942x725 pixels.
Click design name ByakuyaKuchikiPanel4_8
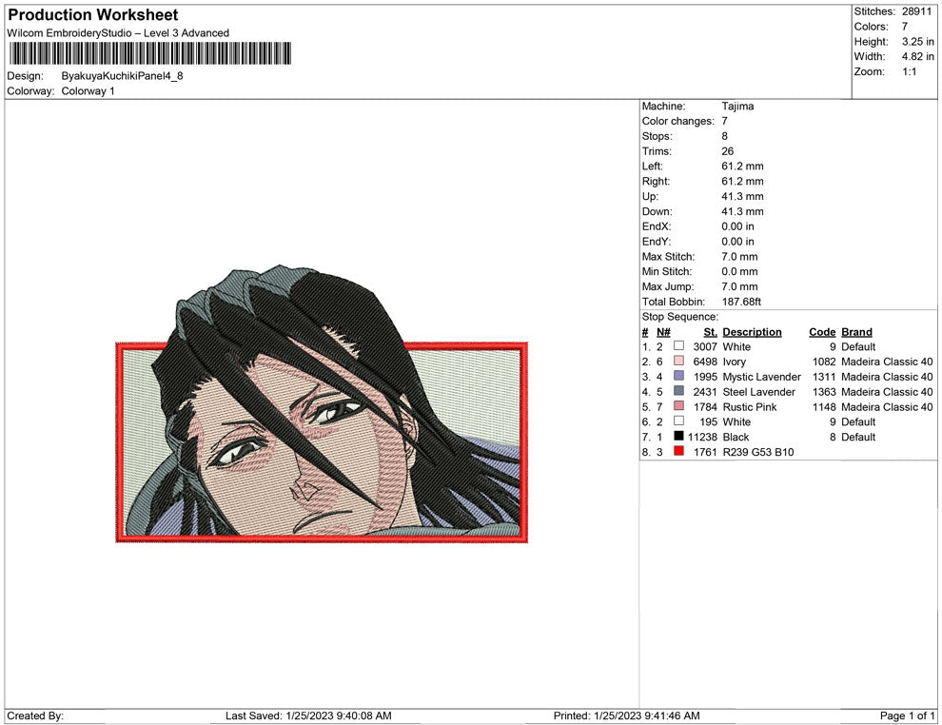click(x=122, y=76)
